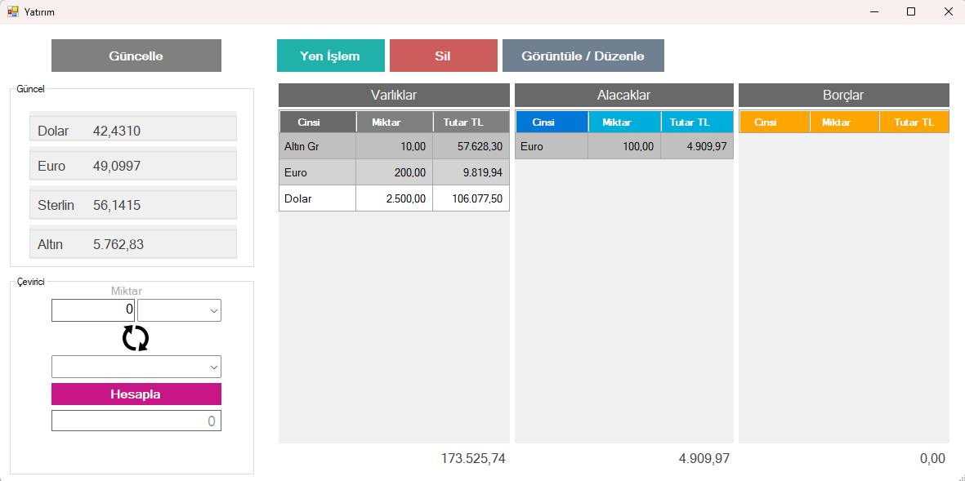
Task: Sort Varlıklar by Tutar TL column header
Action: (x=471, y=122)
